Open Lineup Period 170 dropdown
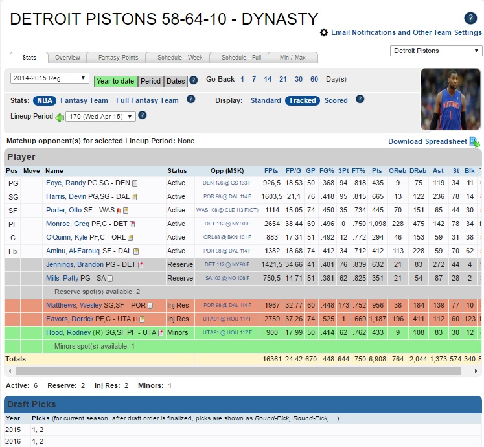 coord(100,117)
